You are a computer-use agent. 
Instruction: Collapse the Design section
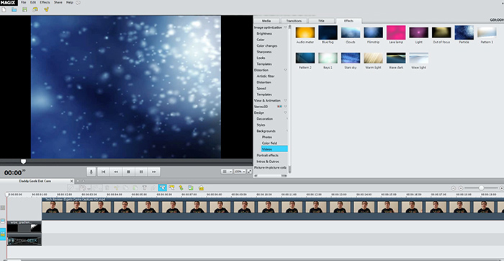pos(285,112)
